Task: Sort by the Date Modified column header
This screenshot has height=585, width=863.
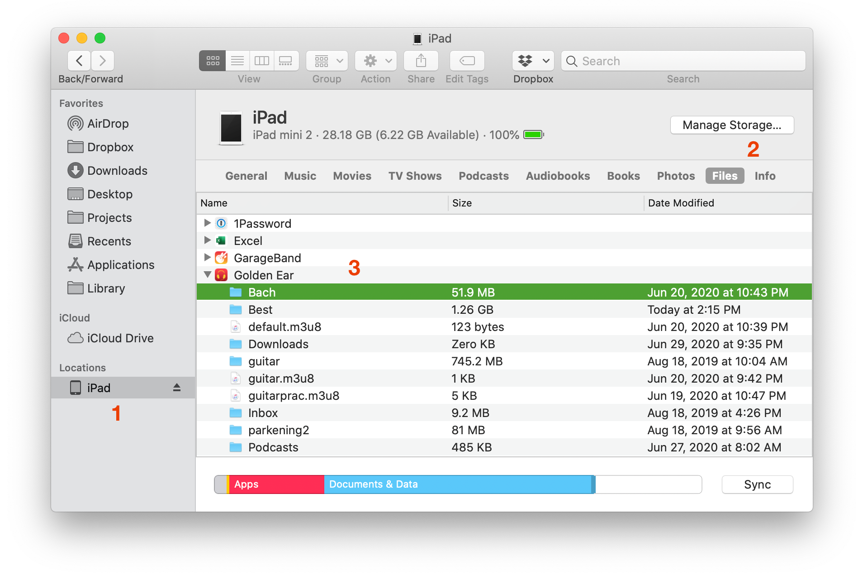Action: point(728,203)
